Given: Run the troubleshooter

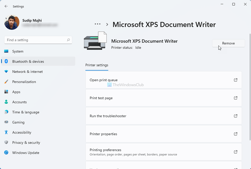Looking at the screenshot, I should tap(164, 116).
